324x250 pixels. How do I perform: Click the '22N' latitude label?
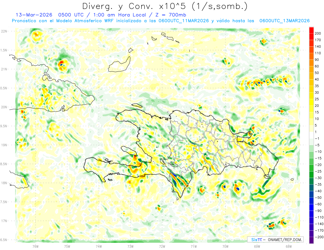pyautogui.click(x=4, y=31)
